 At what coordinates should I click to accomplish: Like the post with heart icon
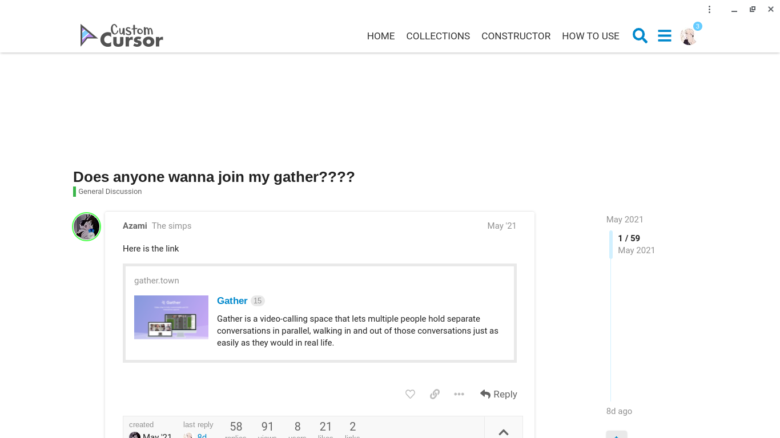(x=410, y=394)
